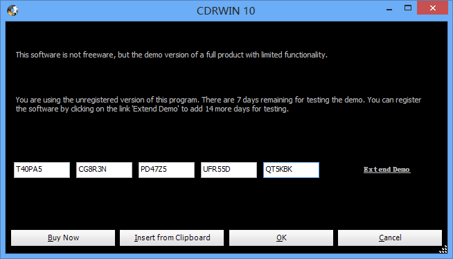This screenshot has height=259, width=453.
Task: Click the CDRWIN 10 title text
Action: (226, 11)
